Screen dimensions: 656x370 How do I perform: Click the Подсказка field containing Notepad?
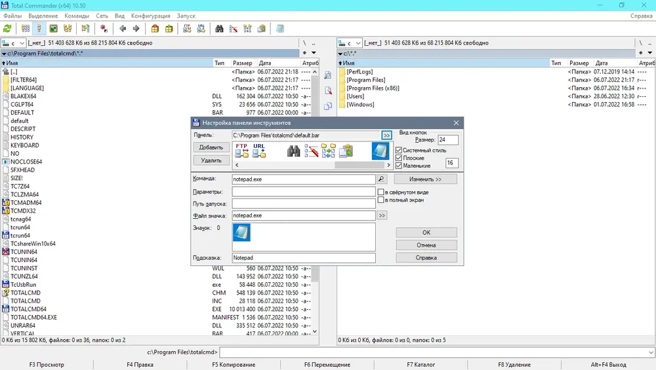[x=304, y=257]
